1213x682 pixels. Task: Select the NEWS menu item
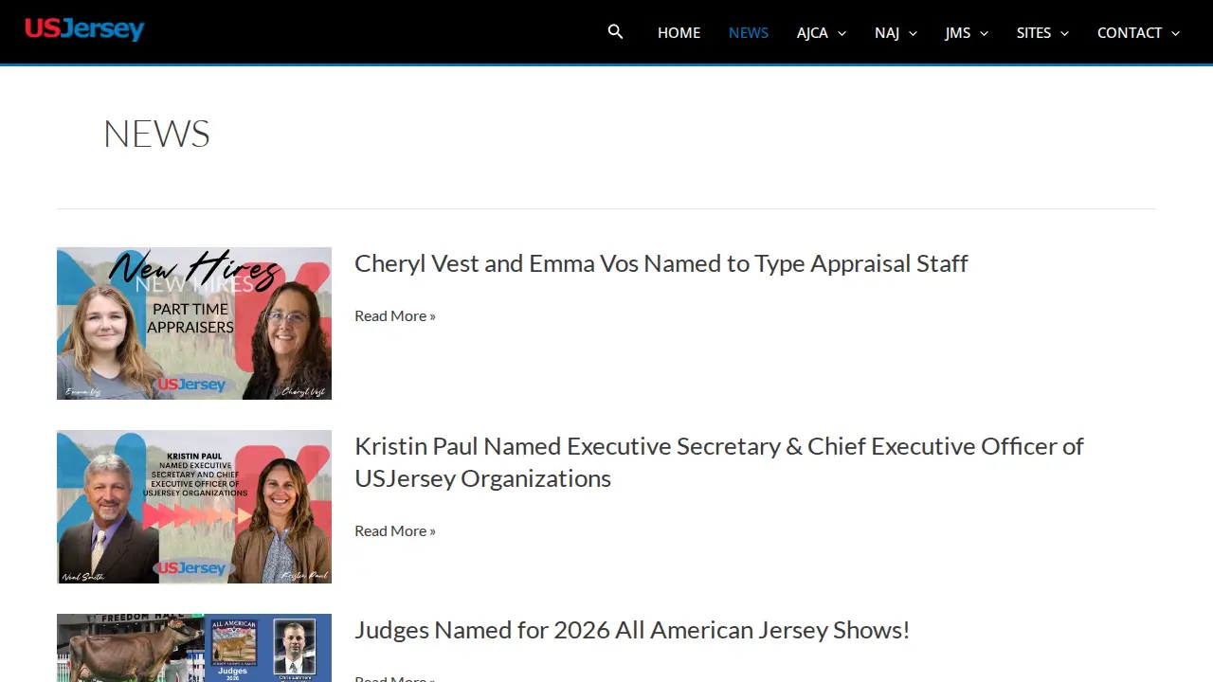click(749, 32)
